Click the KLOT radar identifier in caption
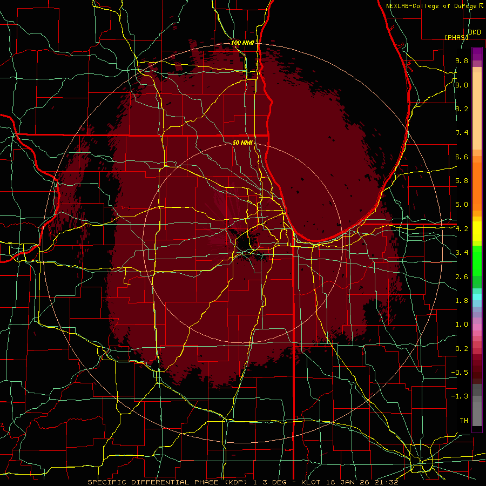The image size is (486, 486). point(311,482)
